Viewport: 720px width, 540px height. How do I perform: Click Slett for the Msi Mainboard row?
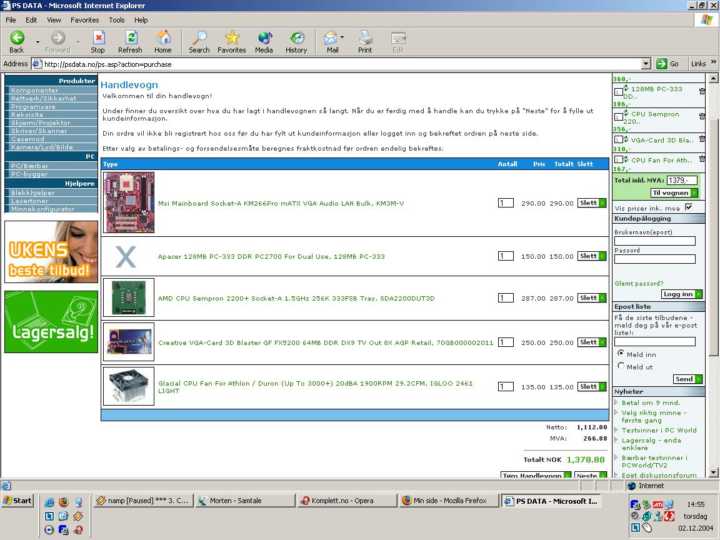click(591, 203)
